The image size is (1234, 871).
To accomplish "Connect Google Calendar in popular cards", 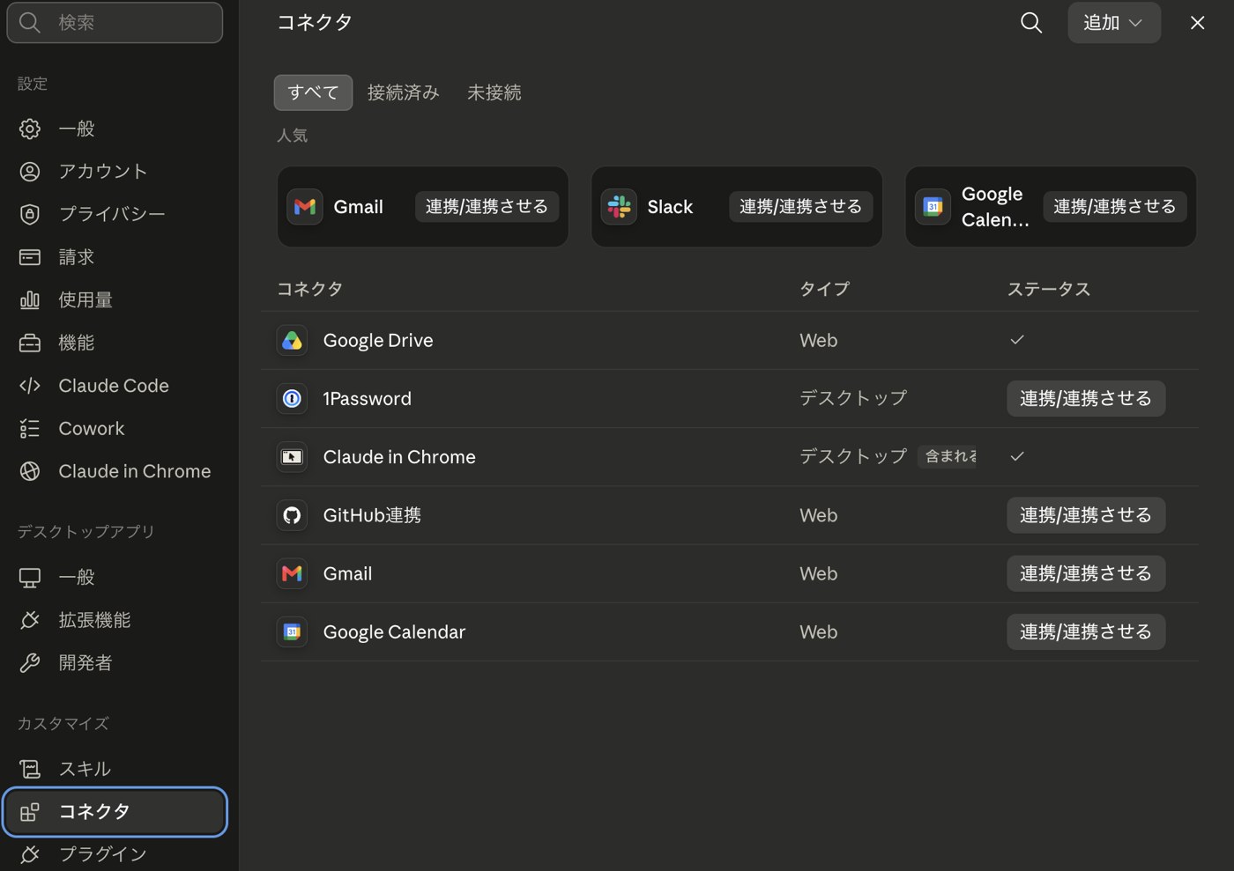I will [1114, 207].
